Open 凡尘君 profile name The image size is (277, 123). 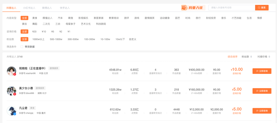[23, 108]
